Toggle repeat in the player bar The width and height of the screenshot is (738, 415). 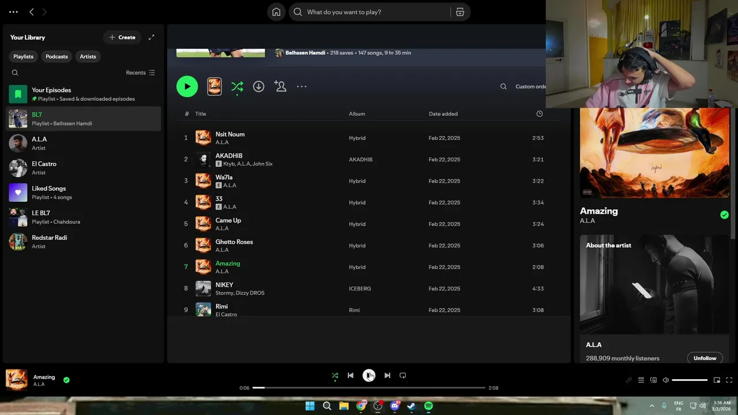click(x=403, y=375)
